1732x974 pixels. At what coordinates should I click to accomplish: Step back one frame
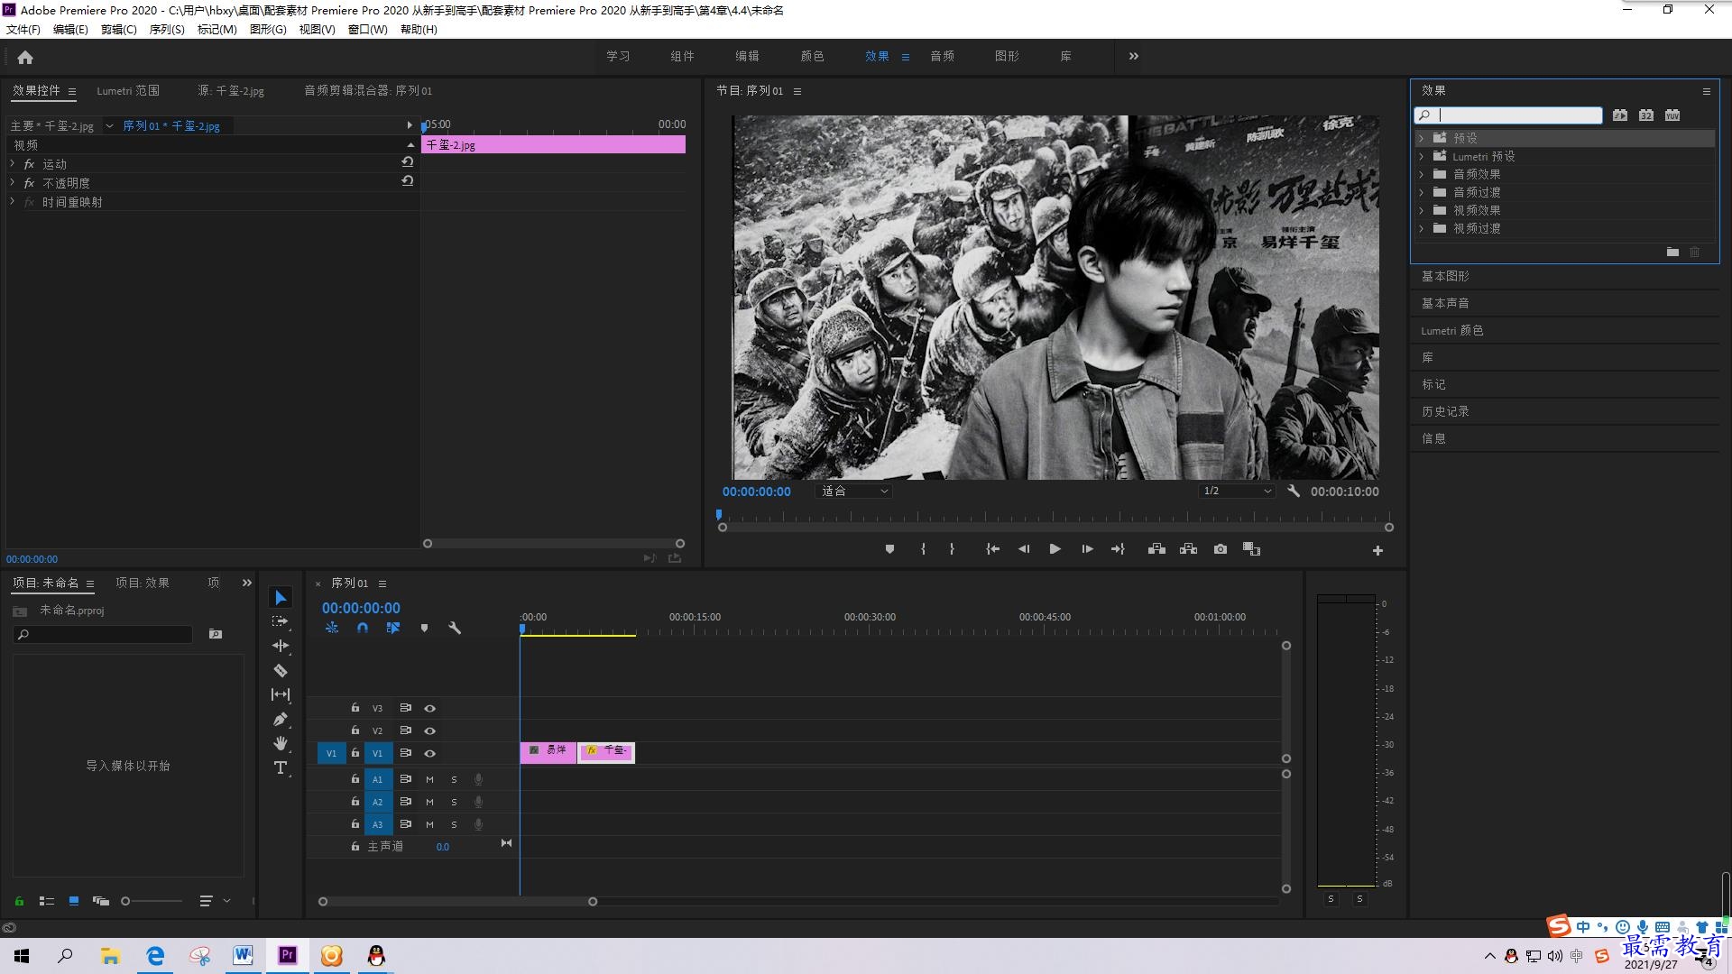(1024, 549)
